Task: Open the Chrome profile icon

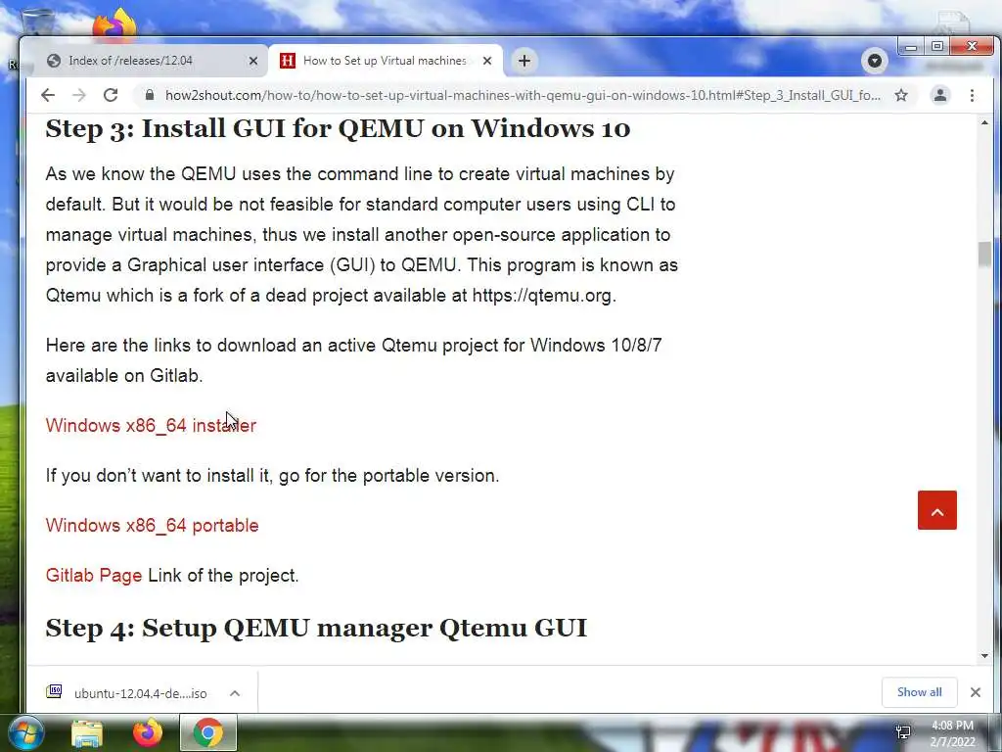Action: coord(940,95)
